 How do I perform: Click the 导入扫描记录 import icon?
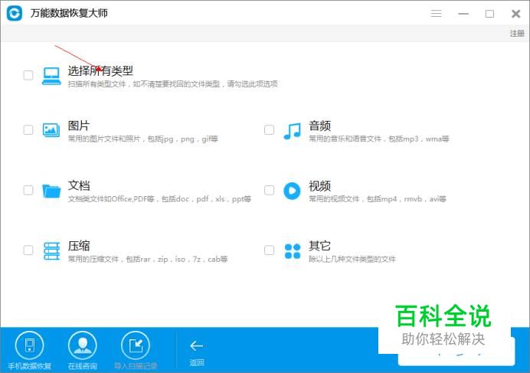pos(136,345)
